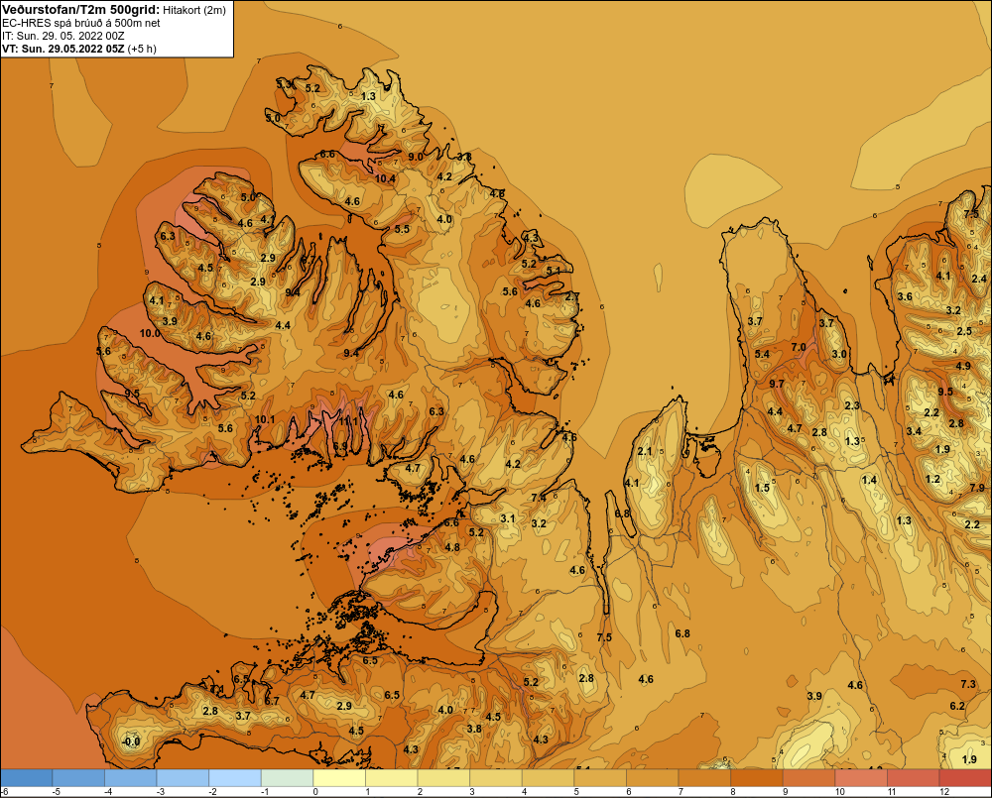Click the 3.4 temperature value

coord(914,431)
